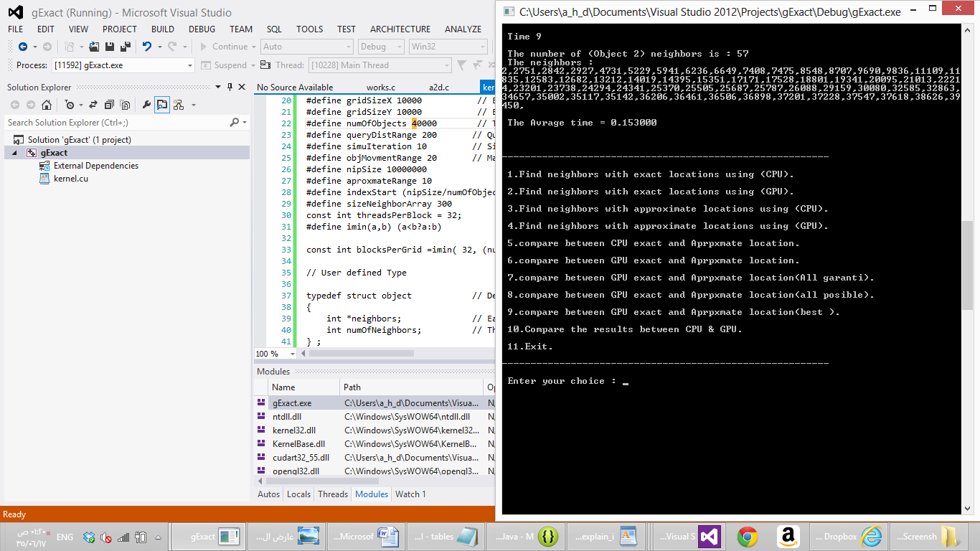The width and height of the screenshot is (980, 551).
Task: Open the Main Thread dropdown
Action: coord(380,65)
